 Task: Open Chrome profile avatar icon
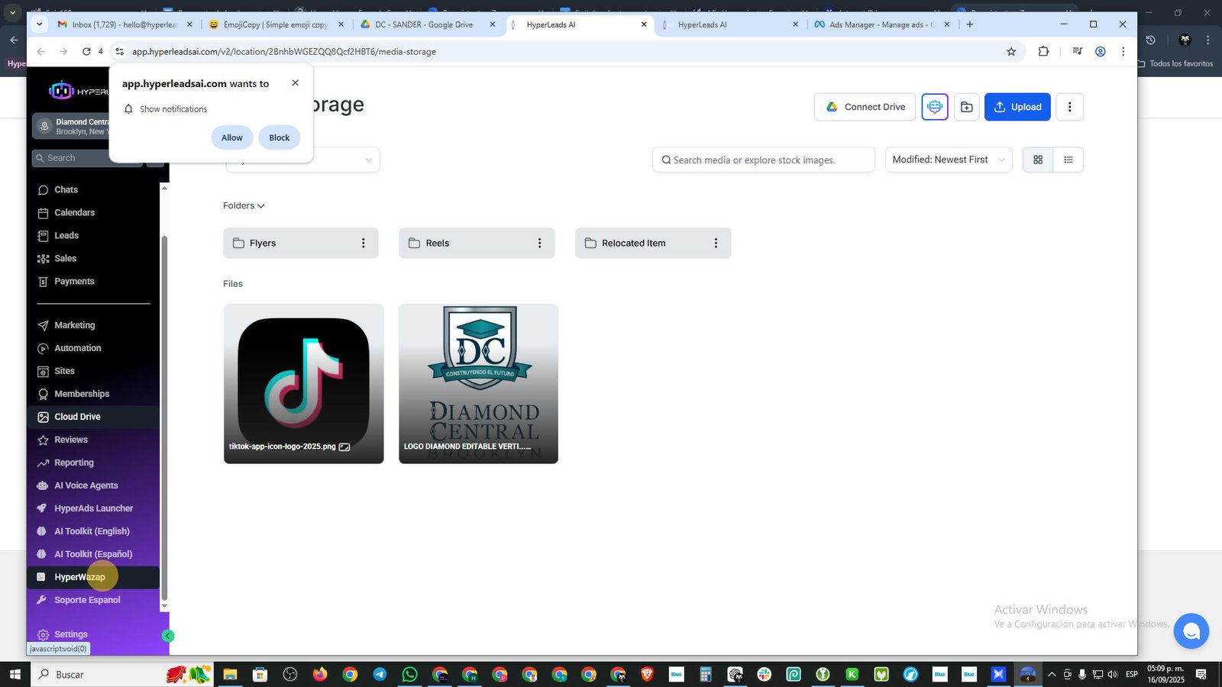(1101, 52)
